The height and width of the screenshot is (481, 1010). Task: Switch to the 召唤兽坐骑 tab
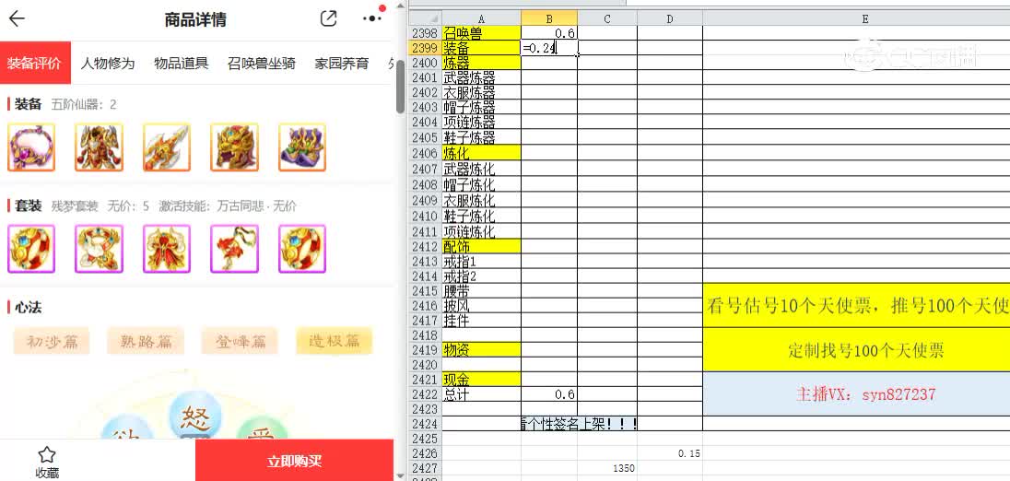[262, 63]
